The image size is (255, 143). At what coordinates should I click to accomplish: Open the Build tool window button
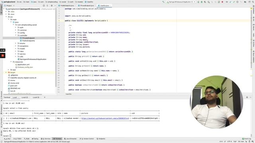coord(27,139)
